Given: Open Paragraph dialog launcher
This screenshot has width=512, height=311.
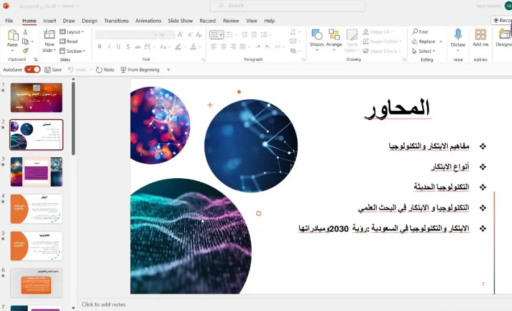Looking at the screenshot, I should (x=303, y=60).
